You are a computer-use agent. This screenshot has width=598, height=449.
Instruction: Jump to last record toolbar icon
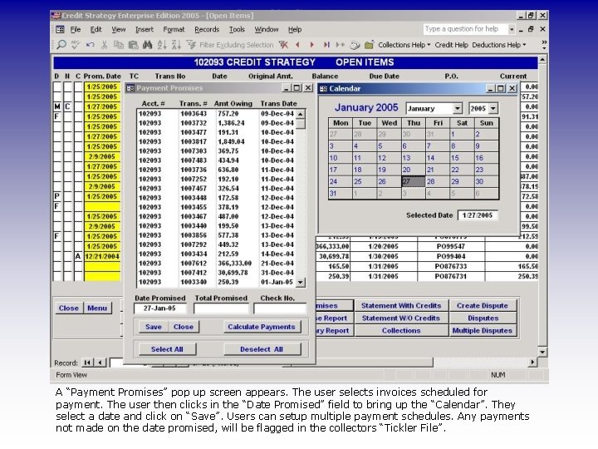pos(326,45)
